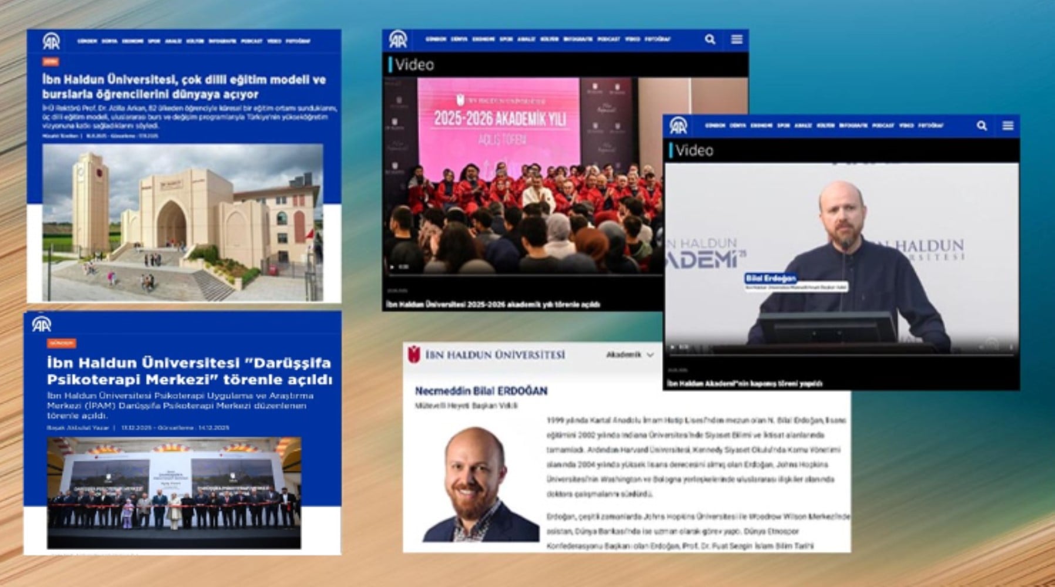Select SPOR in academic year video navigation bar

pos(505,39)
